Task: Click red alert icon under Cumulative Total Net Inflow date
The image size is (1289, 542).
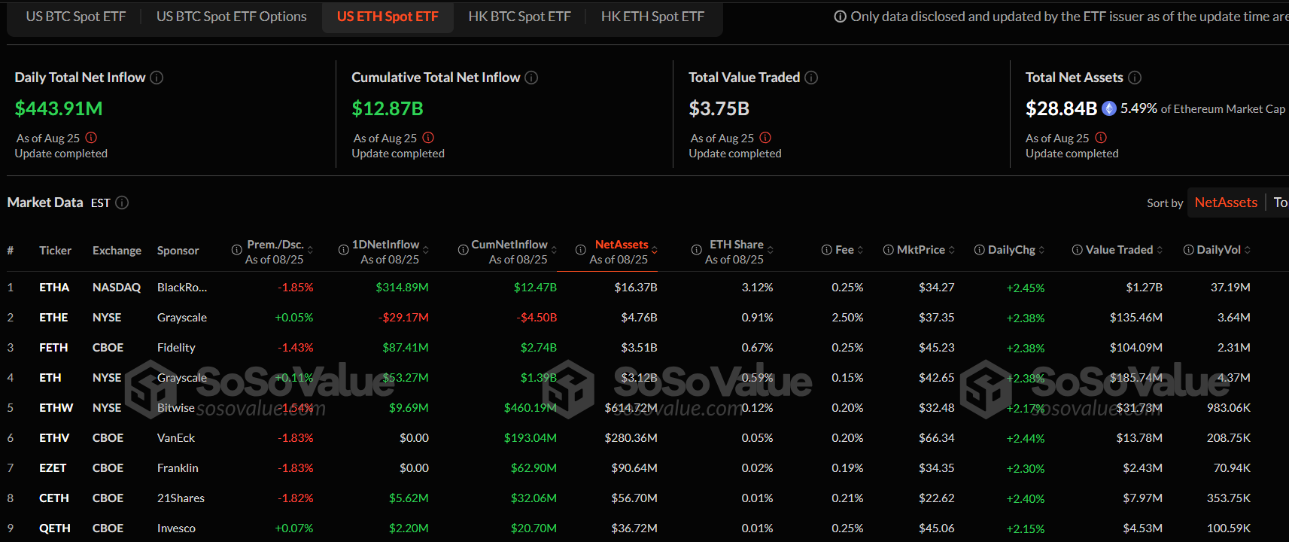Action: pos(428,138)
